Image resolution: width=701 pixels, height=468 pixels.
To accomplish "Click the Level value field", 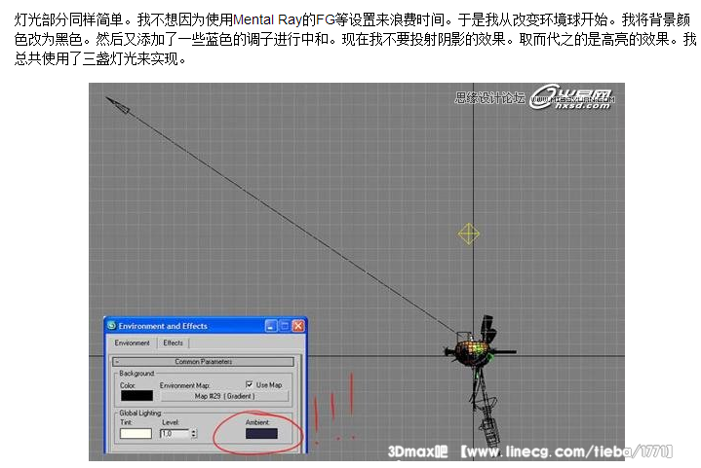I will [175, 434].
